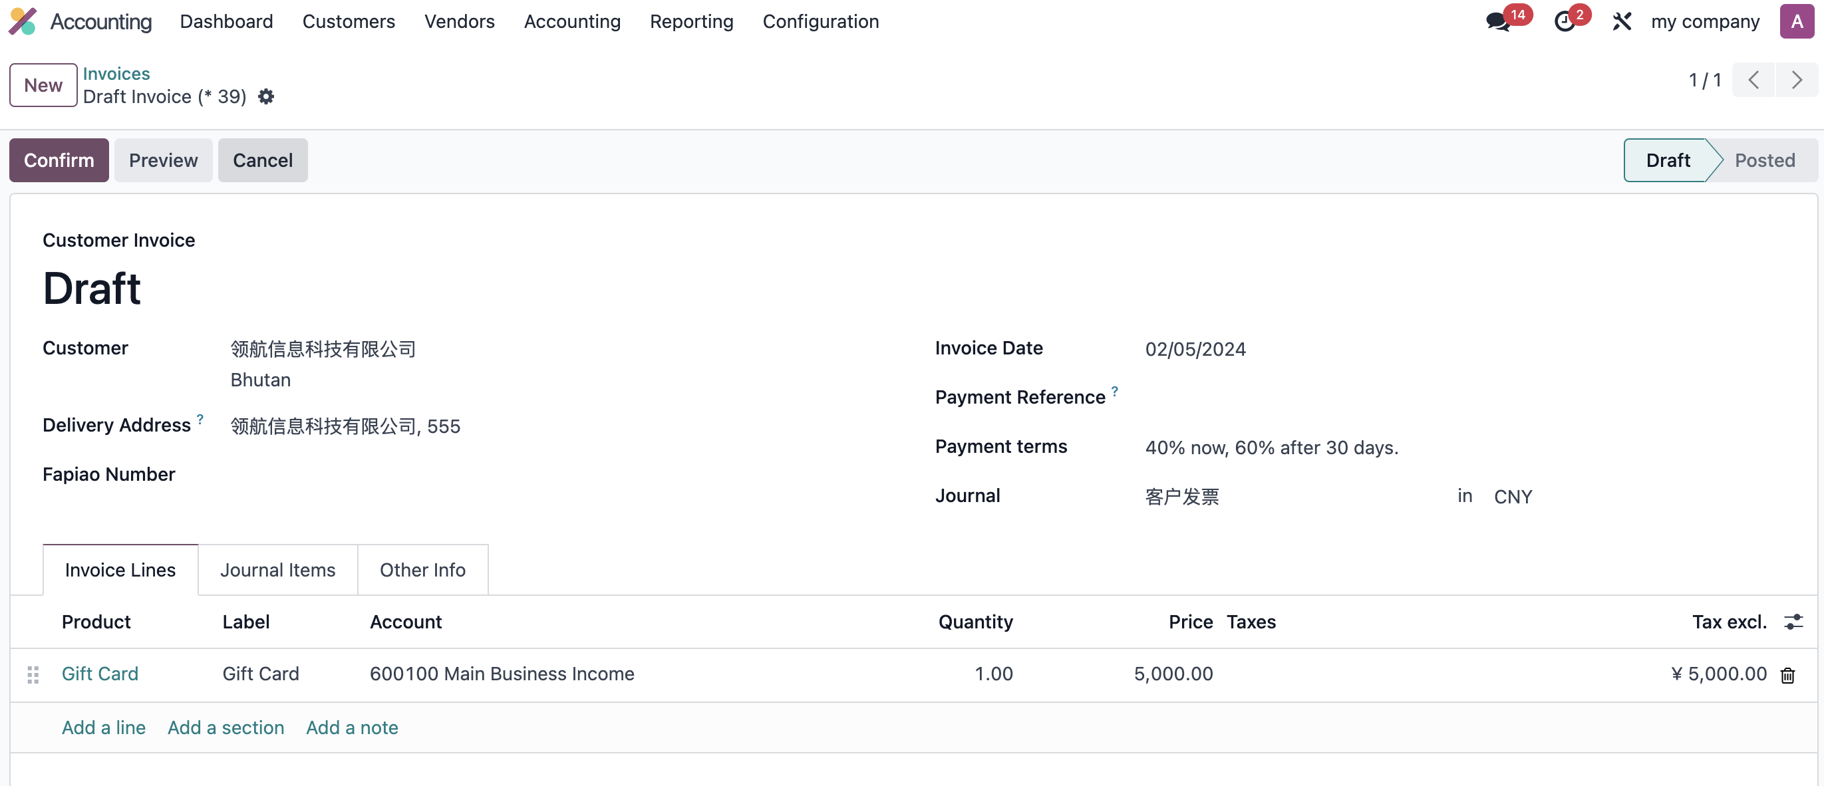Open the Gift Card product link

coord(100,674)
